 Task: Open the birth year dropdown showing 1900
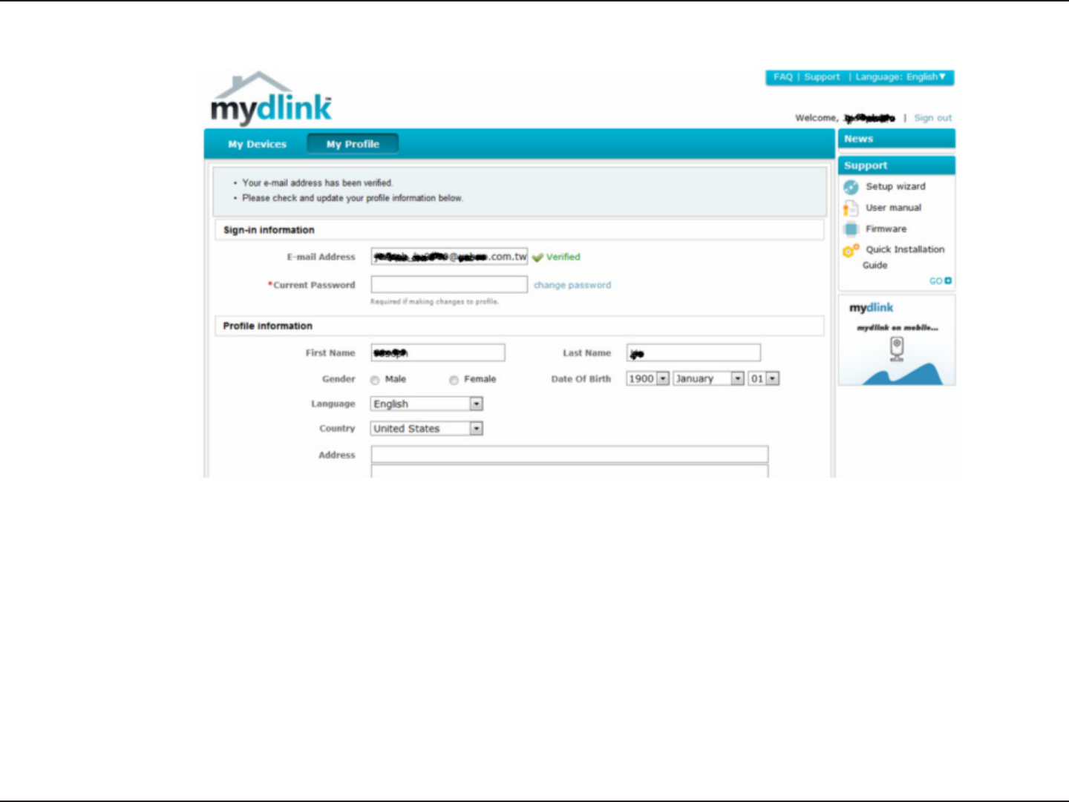point(647,378)
